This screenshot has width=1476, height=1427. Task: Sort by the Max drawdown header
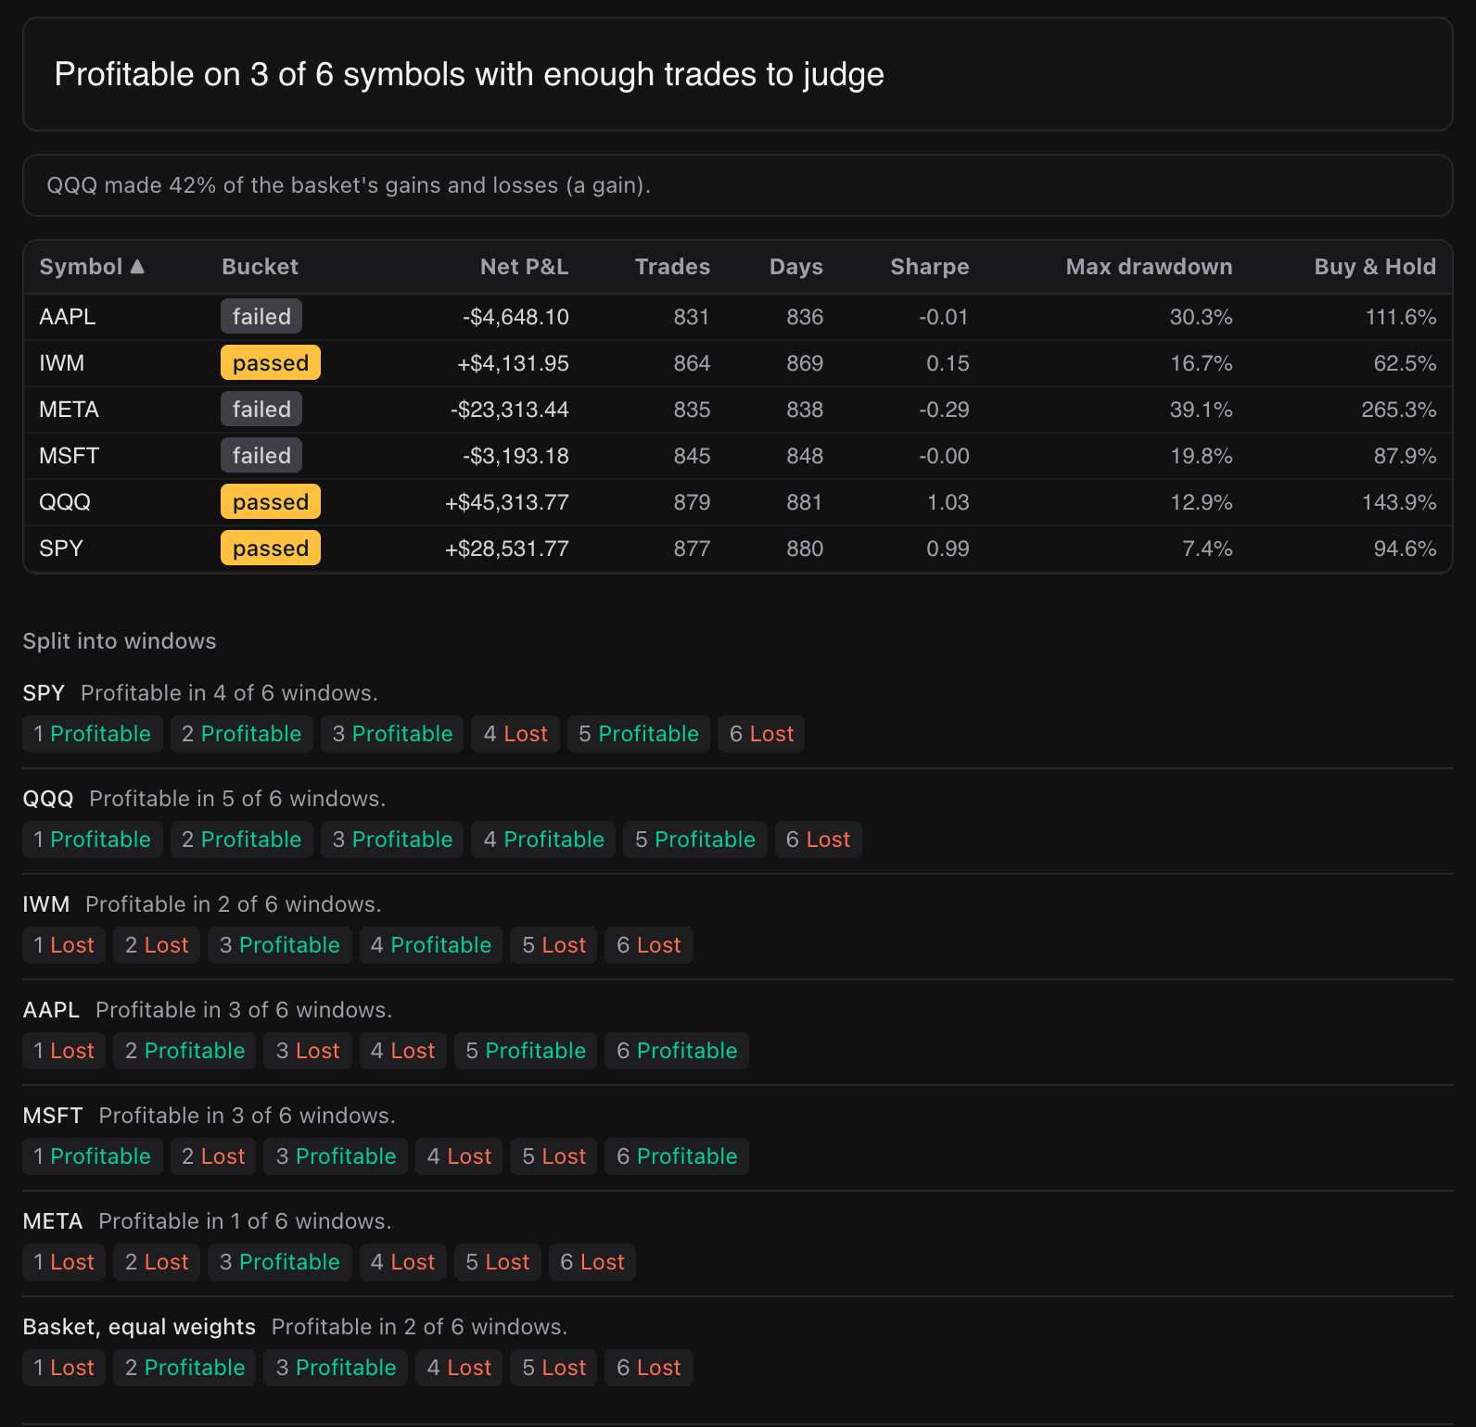click(1149, 267)
